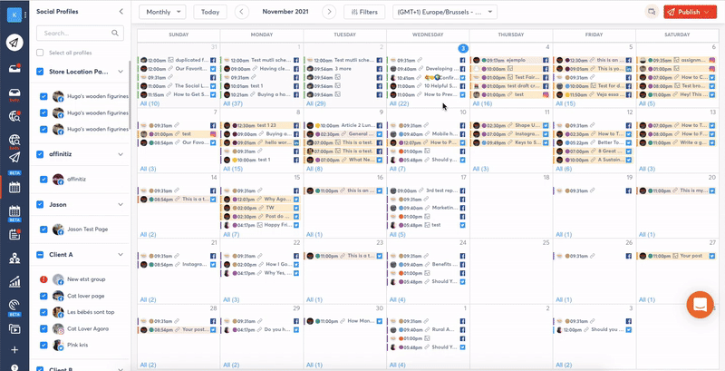Open the Article 2 Lun... post on Tuesday 9
Viewport: 725px width, 371px height.
[x=343, y=125]
